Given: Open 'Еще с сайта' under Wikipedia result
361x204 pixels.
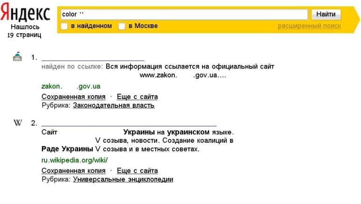Looking at the screenshot, I should 137,171.
